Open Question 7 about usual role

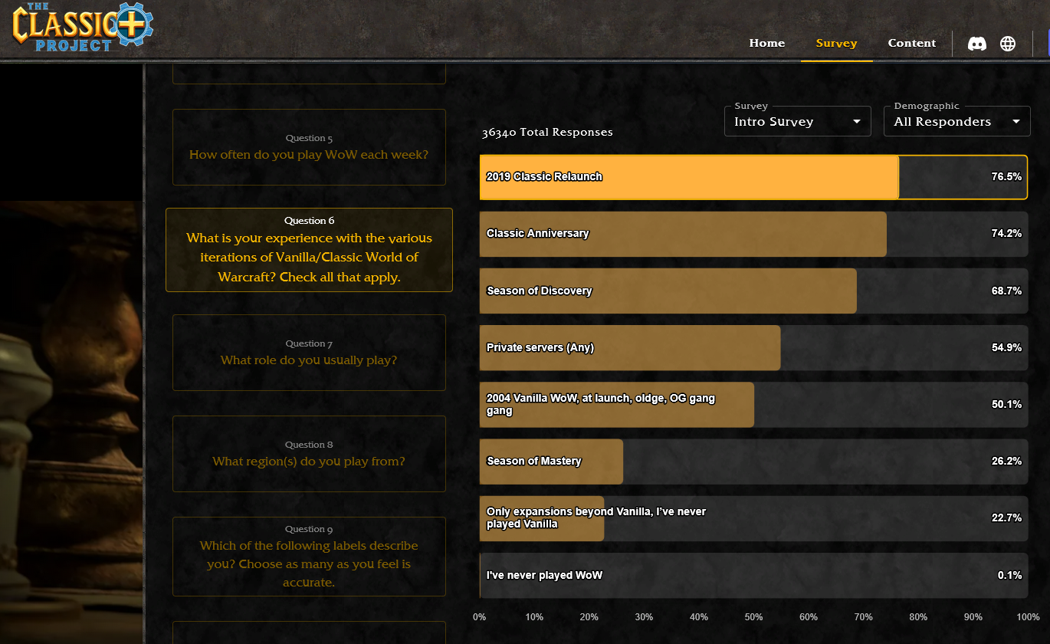(309, 353)
